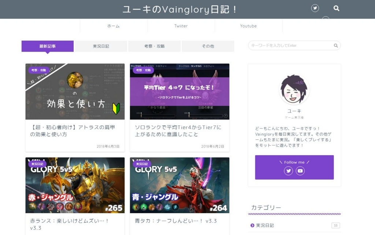Open the Twitter icon in the header

[315, 8]
